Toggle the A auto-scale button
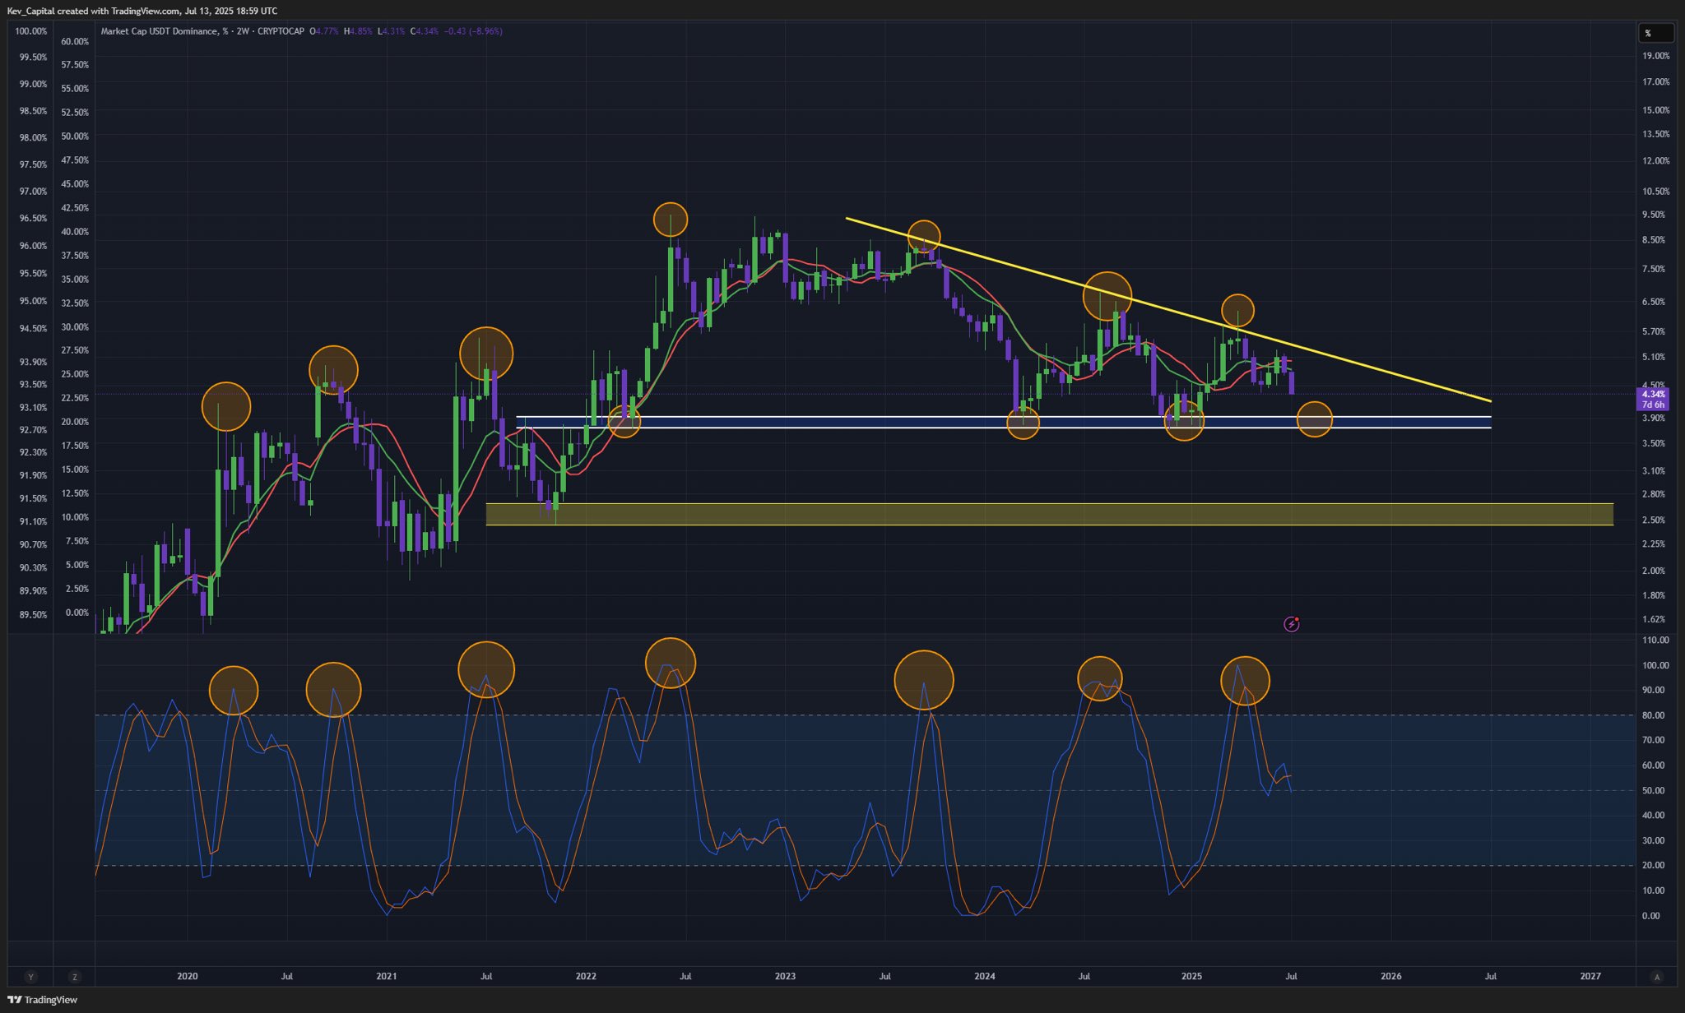 click(1657, 977)
